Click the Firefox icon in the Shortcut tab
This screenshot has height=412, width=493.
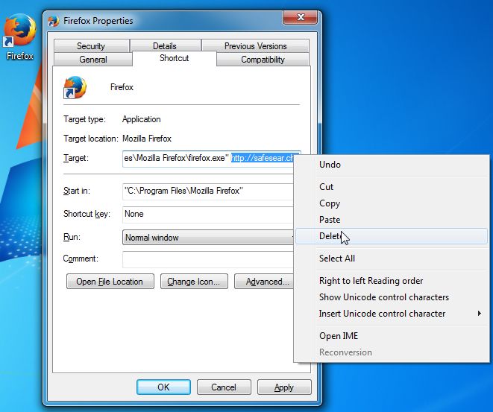pos(75,87)
